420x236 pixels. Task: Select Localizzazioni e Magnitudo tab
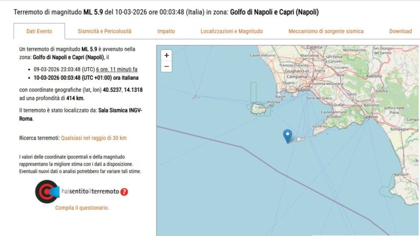coord(231,31)
